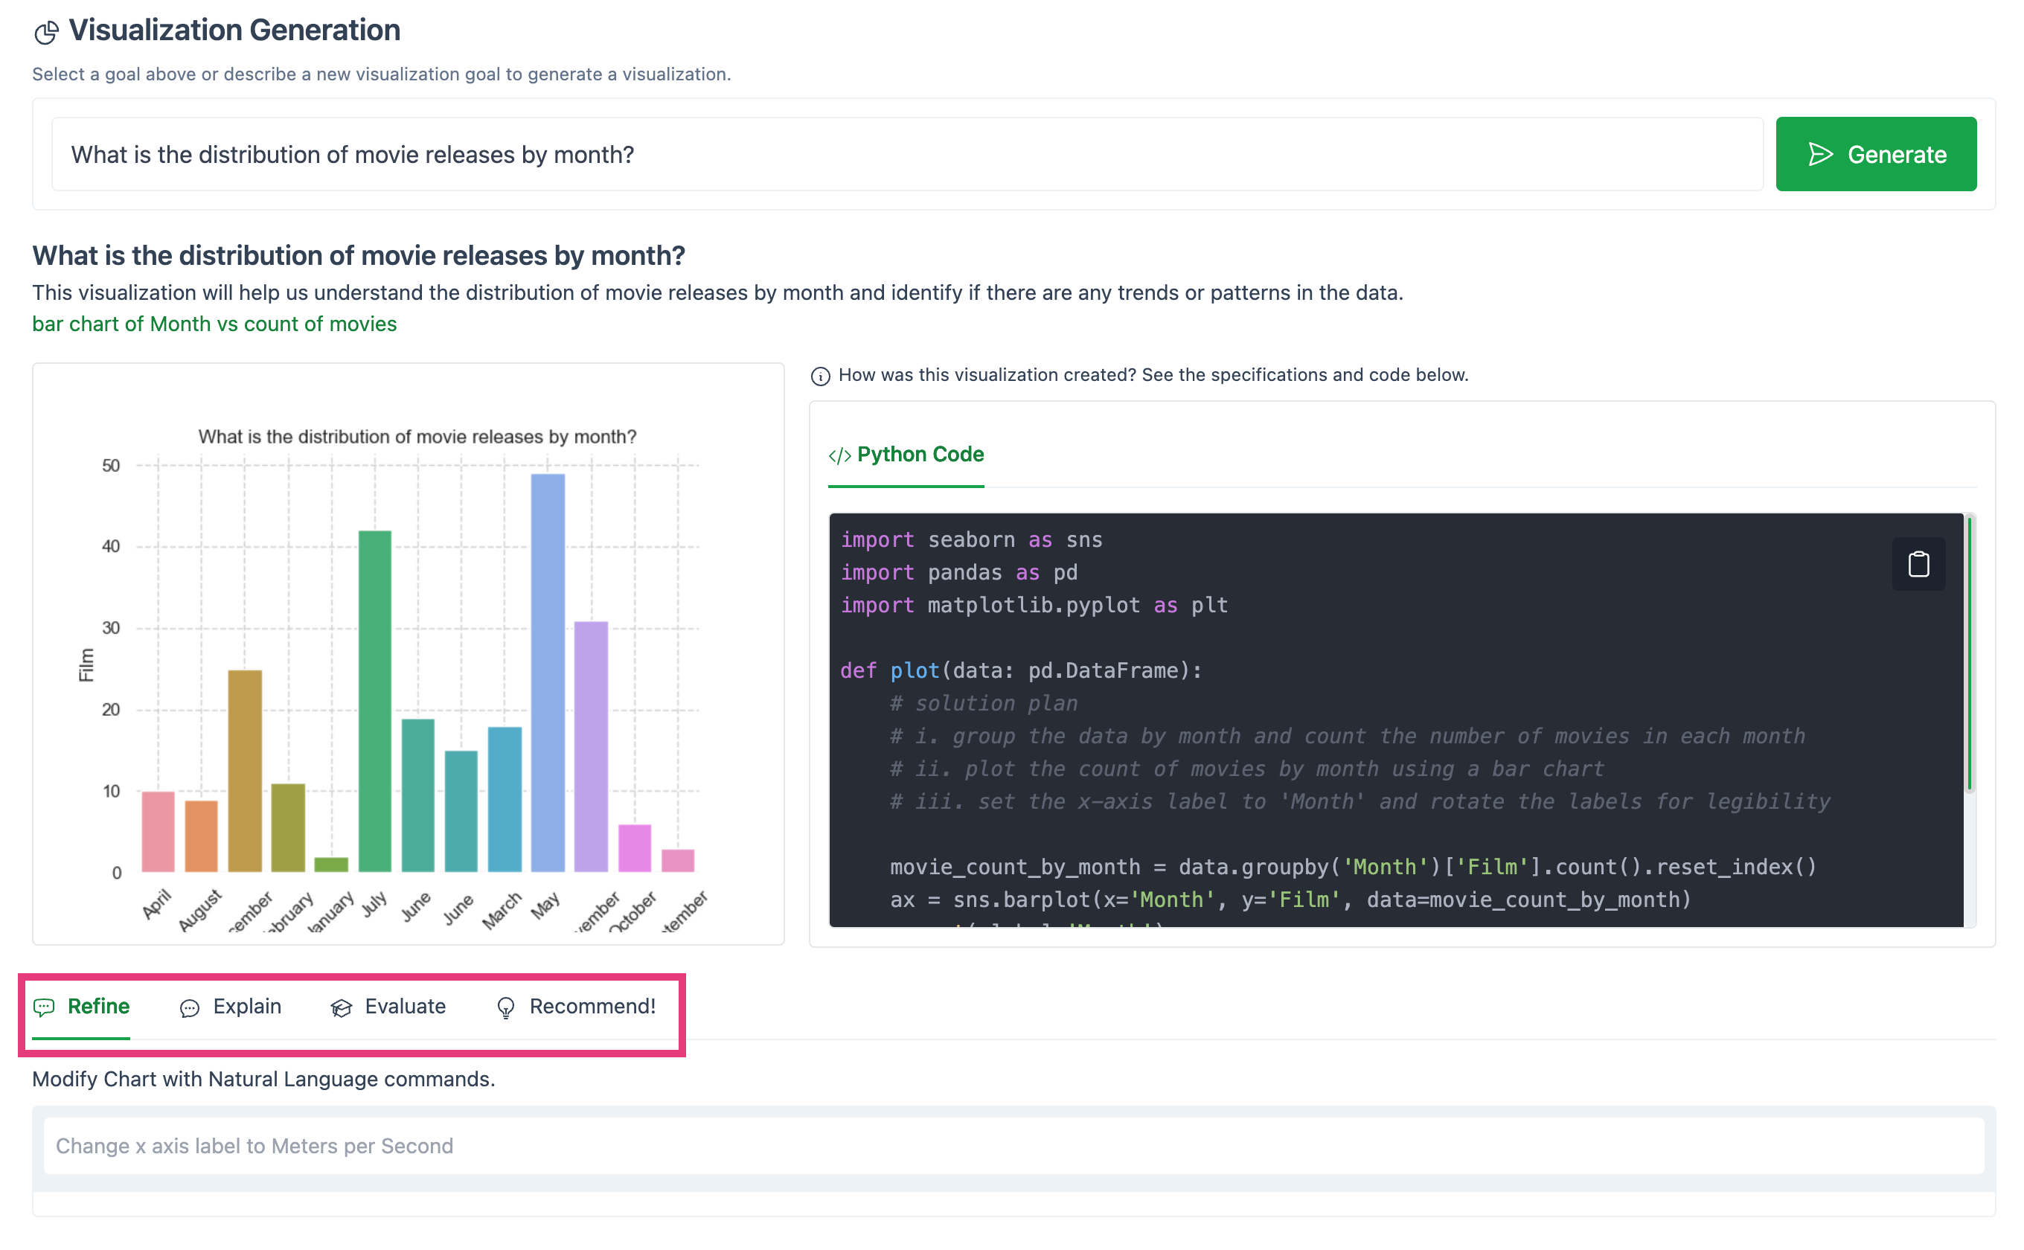The width and height of the screenshot is (2024, 1250).
Task: Click the lightbulb icon beside Recommend!
Action: (505, 1007)
